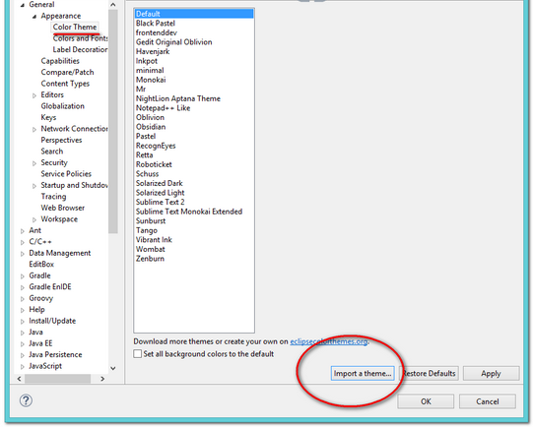533x427 pixels.
Task: Click the OK button
Action: tap(426, 401)
